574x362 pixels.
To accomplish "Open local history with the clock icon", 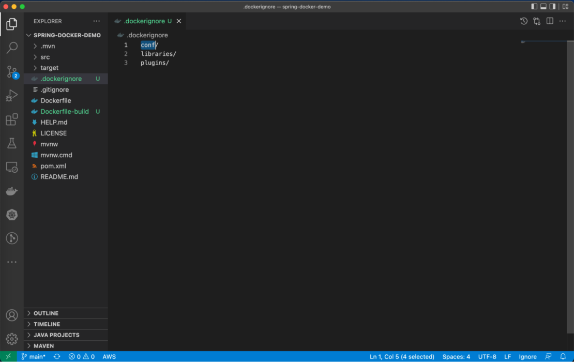I will click(523, 21).
